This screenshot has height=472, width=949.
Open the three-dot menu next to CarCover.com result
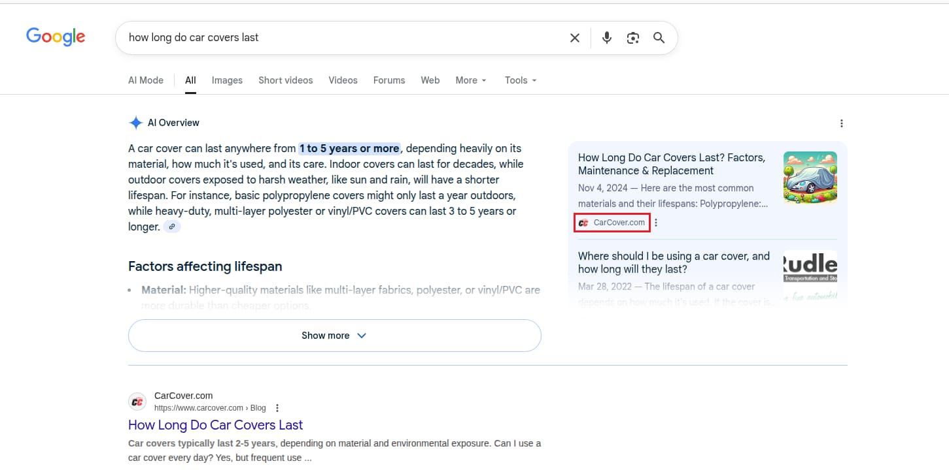[x=277, y=407]
